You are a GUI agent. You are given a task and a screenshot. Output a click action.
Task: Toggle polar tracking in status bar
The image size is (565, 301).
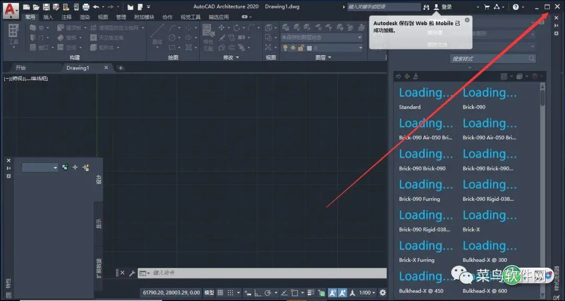[x=268, y=293]
